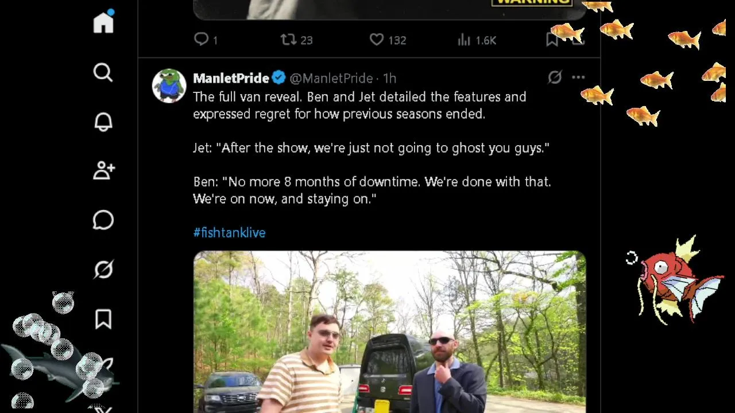
Task: Open view analytics showing 1.6K
Action: pyautogui.click(x=464, y=40)
